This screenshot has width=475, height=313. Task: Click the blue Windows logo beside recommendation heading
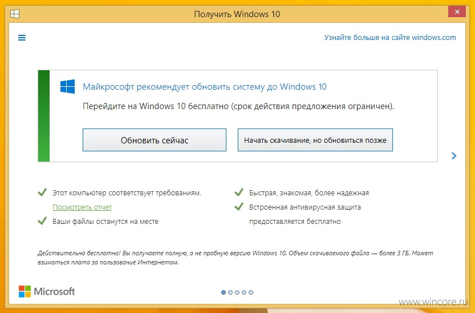pos(67,87)
